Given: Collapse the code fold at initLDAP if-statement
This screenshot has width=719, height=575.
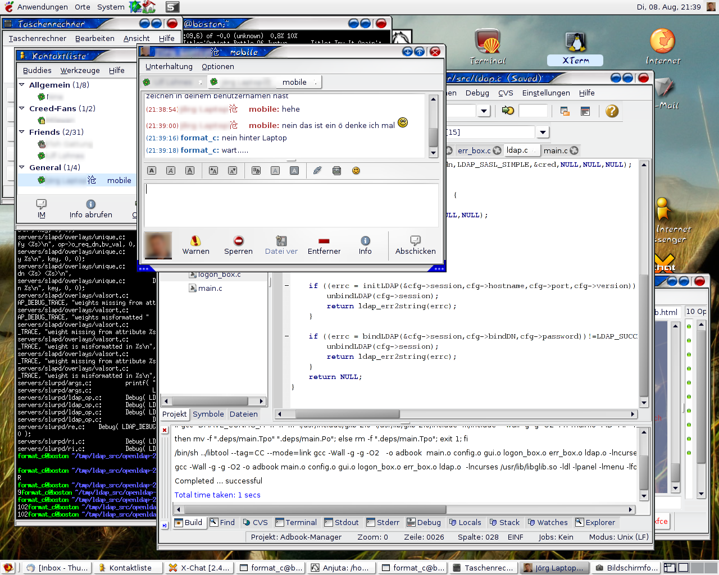Looking at the screenshot, I should pos(287,286).
